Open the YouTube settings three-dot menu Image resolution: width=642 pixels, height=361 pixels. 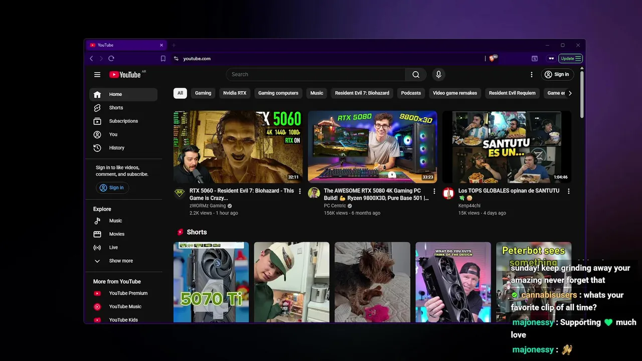click(532, 74)
